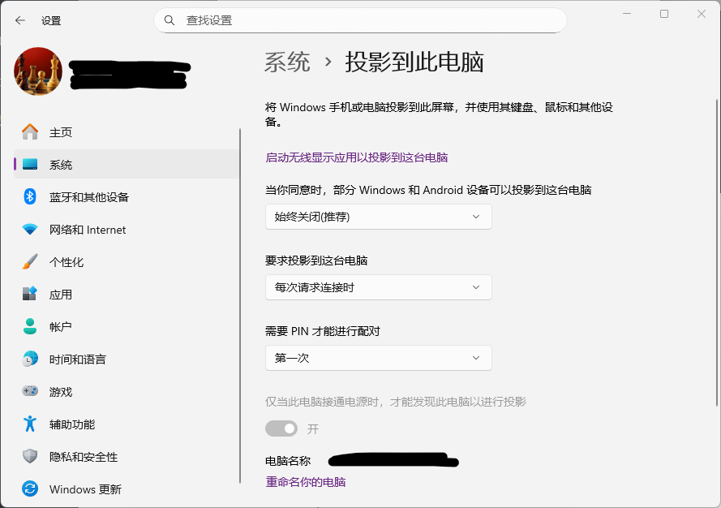Expand the PIN pairing 第一次 dropdown

click(x=378, y=358)
